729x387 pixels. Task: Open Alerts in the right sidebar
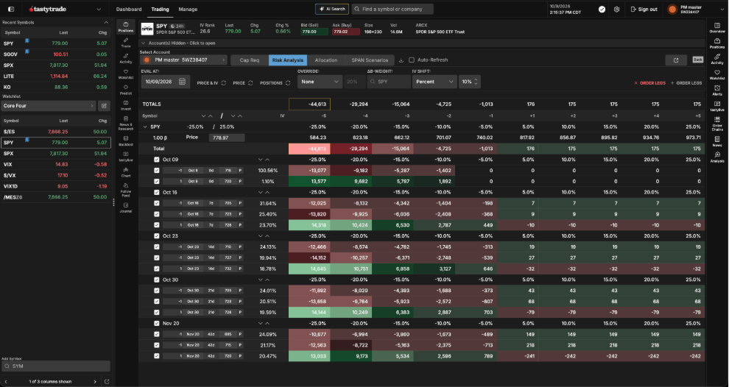717,90
